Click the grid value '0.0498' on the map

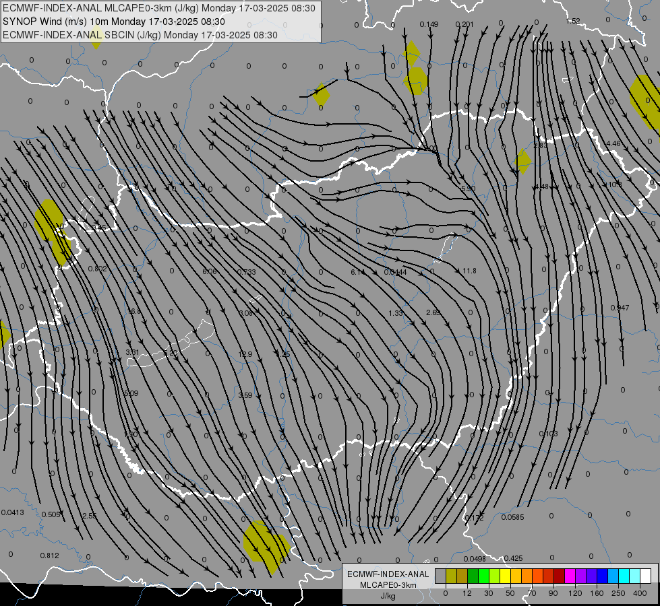coord(475,559)
